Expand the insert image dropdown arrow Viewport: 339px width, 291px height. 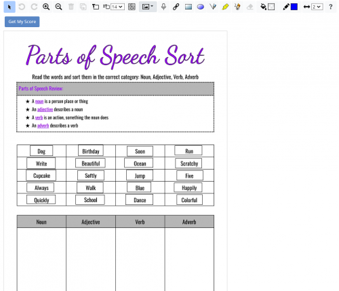pyautogui.click(x=152, y=6)
